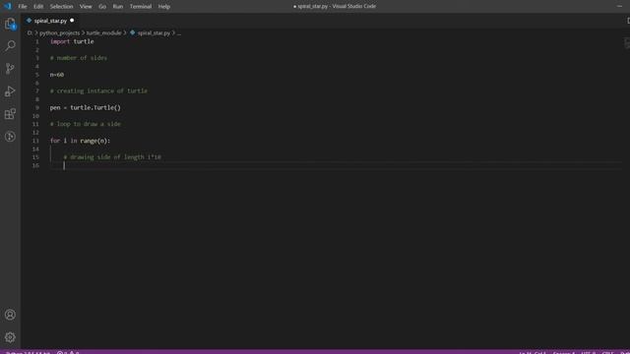Click the 'n=60' code line
The width and height of the screenshot is (630, 354).
[57, 75]
